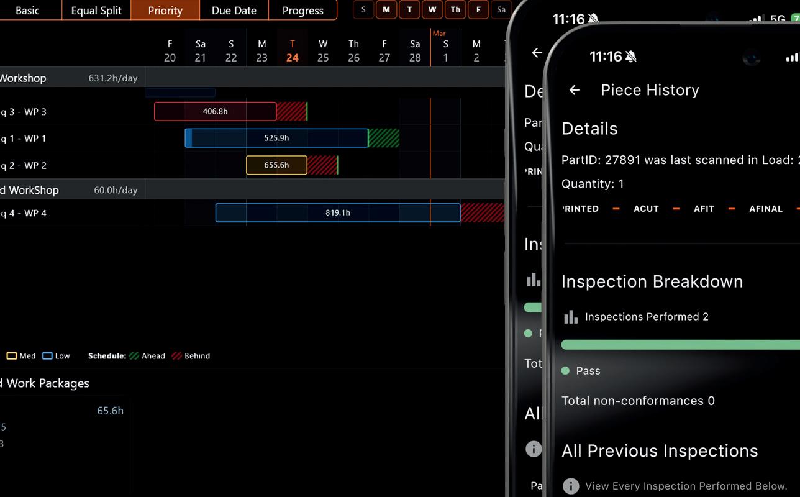Click the green Ahead schedule legend swatch
Viewport: 800px width, 497px height.
pos(134,356)
